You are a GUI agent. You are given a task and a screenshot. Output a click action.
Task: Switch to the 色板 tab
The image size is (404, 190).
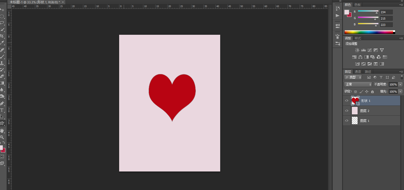click(x=357, y=5)
